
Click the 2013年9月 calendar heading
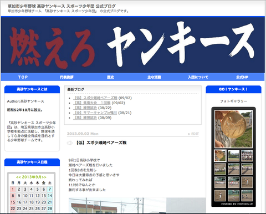point(31,177)
